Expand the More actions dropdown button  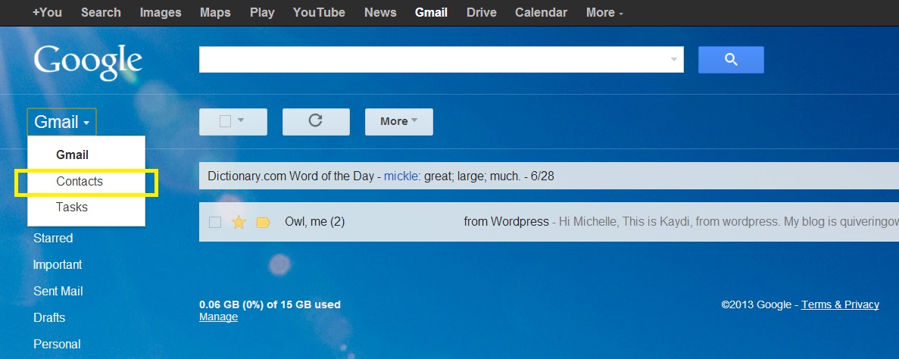[x=398, y=121]
